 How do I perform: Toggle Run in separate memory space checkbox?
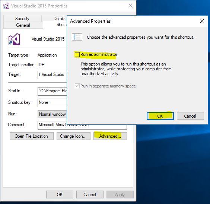click(77, 86)
